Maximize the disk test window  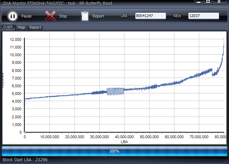[208, 2]
